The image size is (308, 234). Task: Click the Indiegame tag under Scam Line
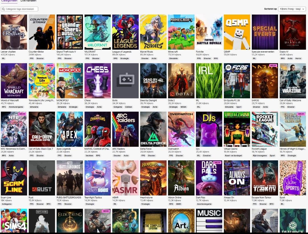[x=7, y=204]
